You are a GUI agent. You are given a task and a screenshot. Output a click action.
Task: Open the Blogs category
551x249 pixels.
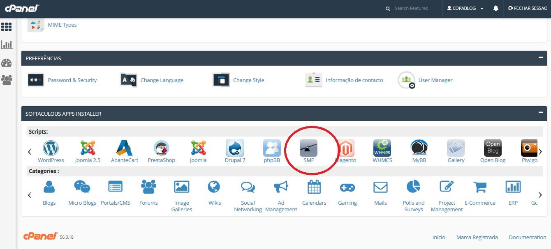49,193
